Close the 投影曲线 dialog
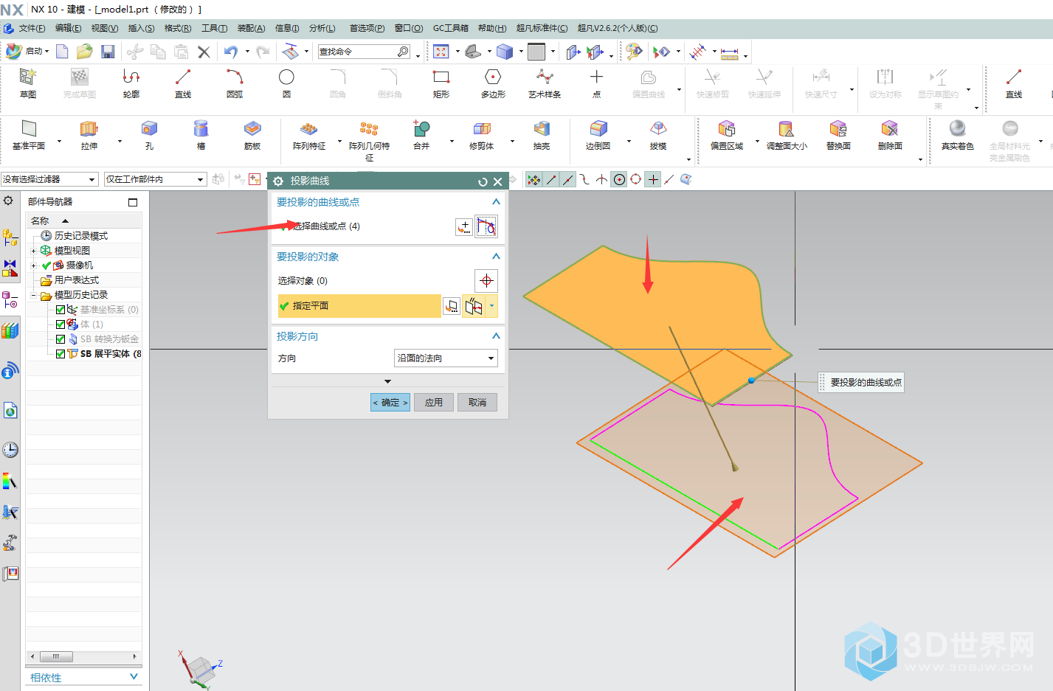The height and width of the screenshot is (691, 1053). tap(498, 181)
